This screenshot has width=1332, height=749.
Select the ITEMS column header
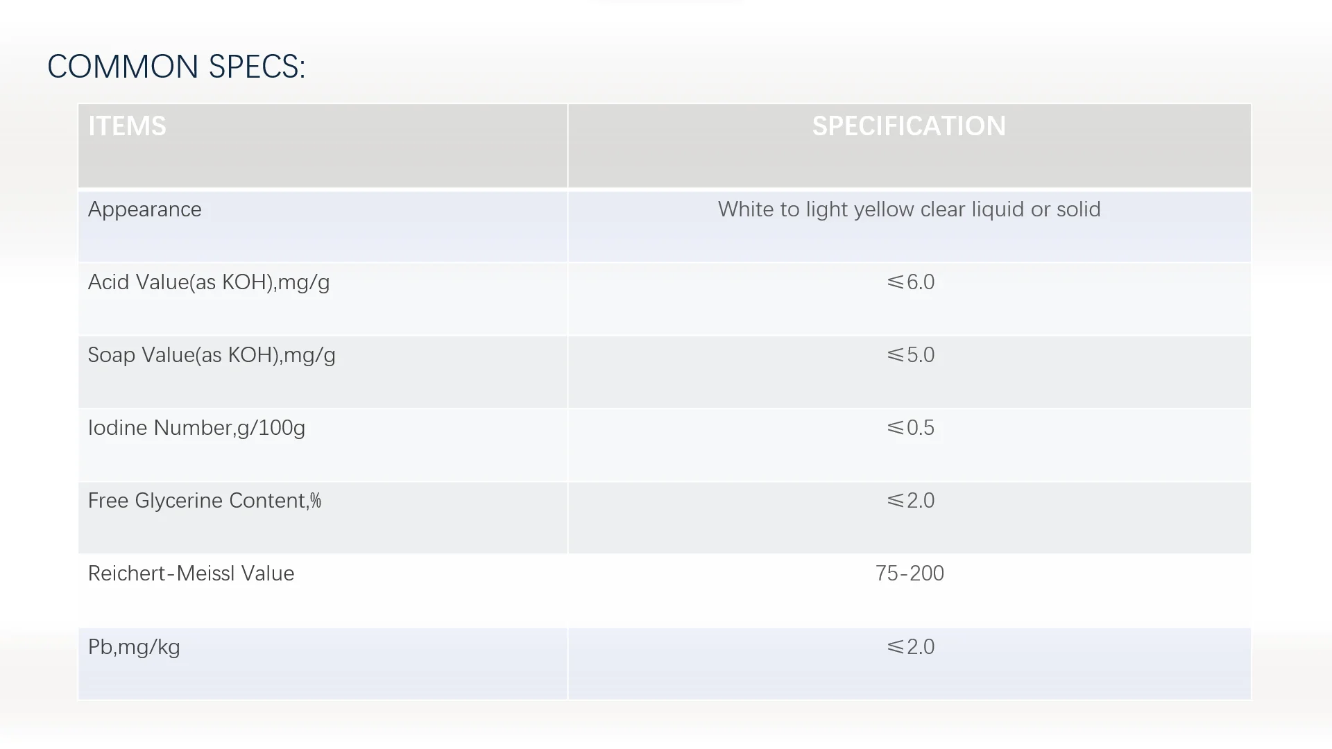tap(127, 126)
